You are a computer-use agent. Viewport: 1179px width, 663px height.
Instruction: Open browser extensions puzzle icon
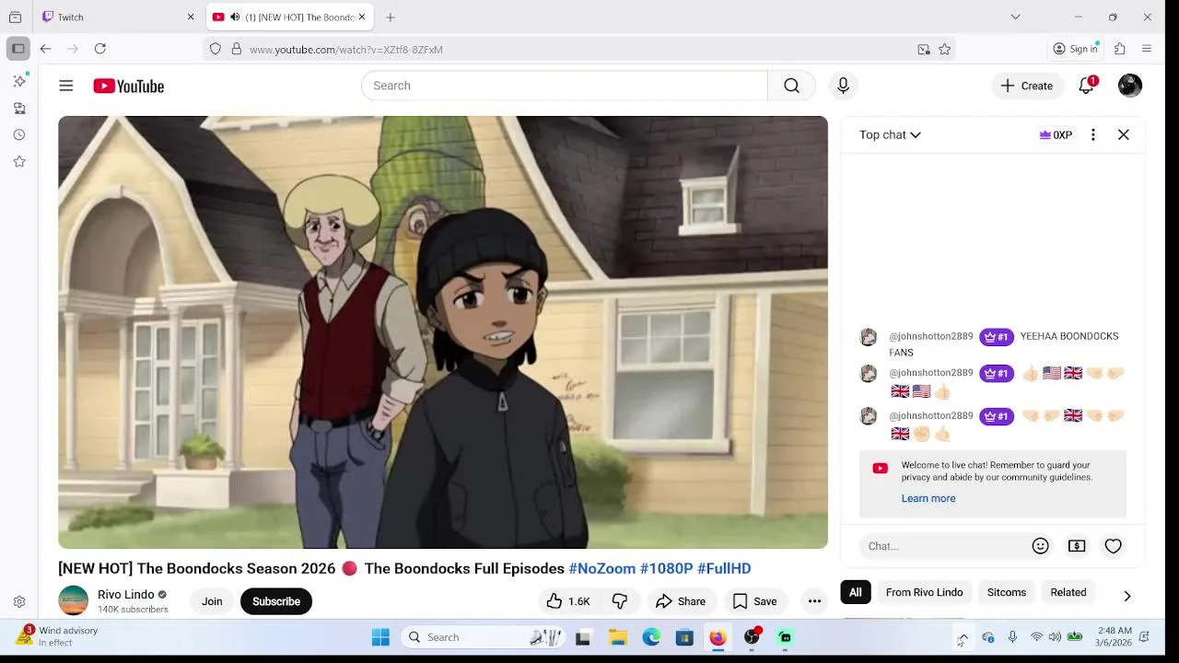[1120, 49]
